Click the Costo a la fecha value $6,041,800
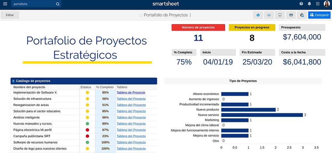 302,62
